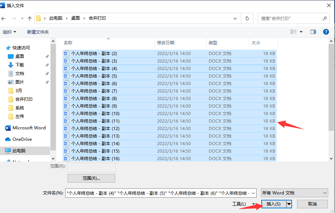Click the 范围(R)... button
Image resolution: width=335 pixels, height=213 pixels.
(x=91, y=178)
